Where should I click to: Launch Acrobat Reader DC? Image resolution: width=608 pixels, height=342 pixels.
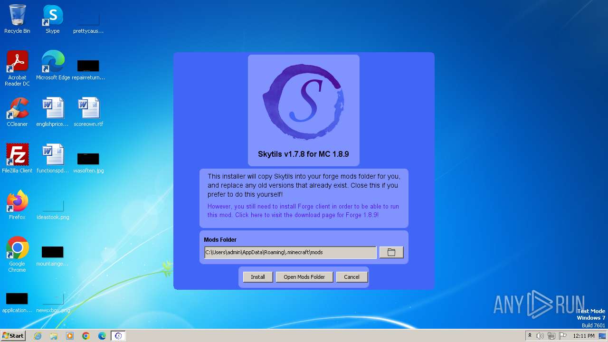pyautogui.click(x=17, y=68)
